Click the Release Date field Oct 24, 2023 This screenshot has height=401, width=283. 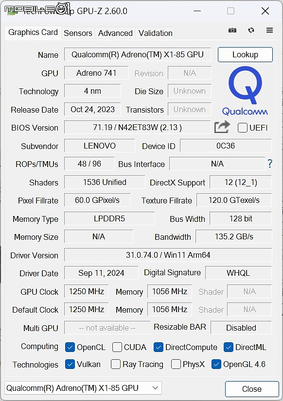[x=92, y=109]
